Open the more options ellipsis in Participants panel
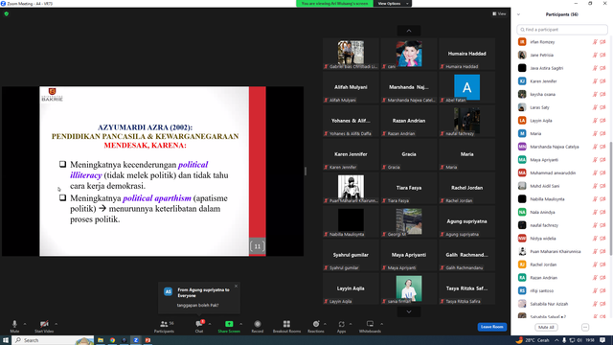Viewport: 613px width, 345px height. pyautogui.click(x=585, y=327)
